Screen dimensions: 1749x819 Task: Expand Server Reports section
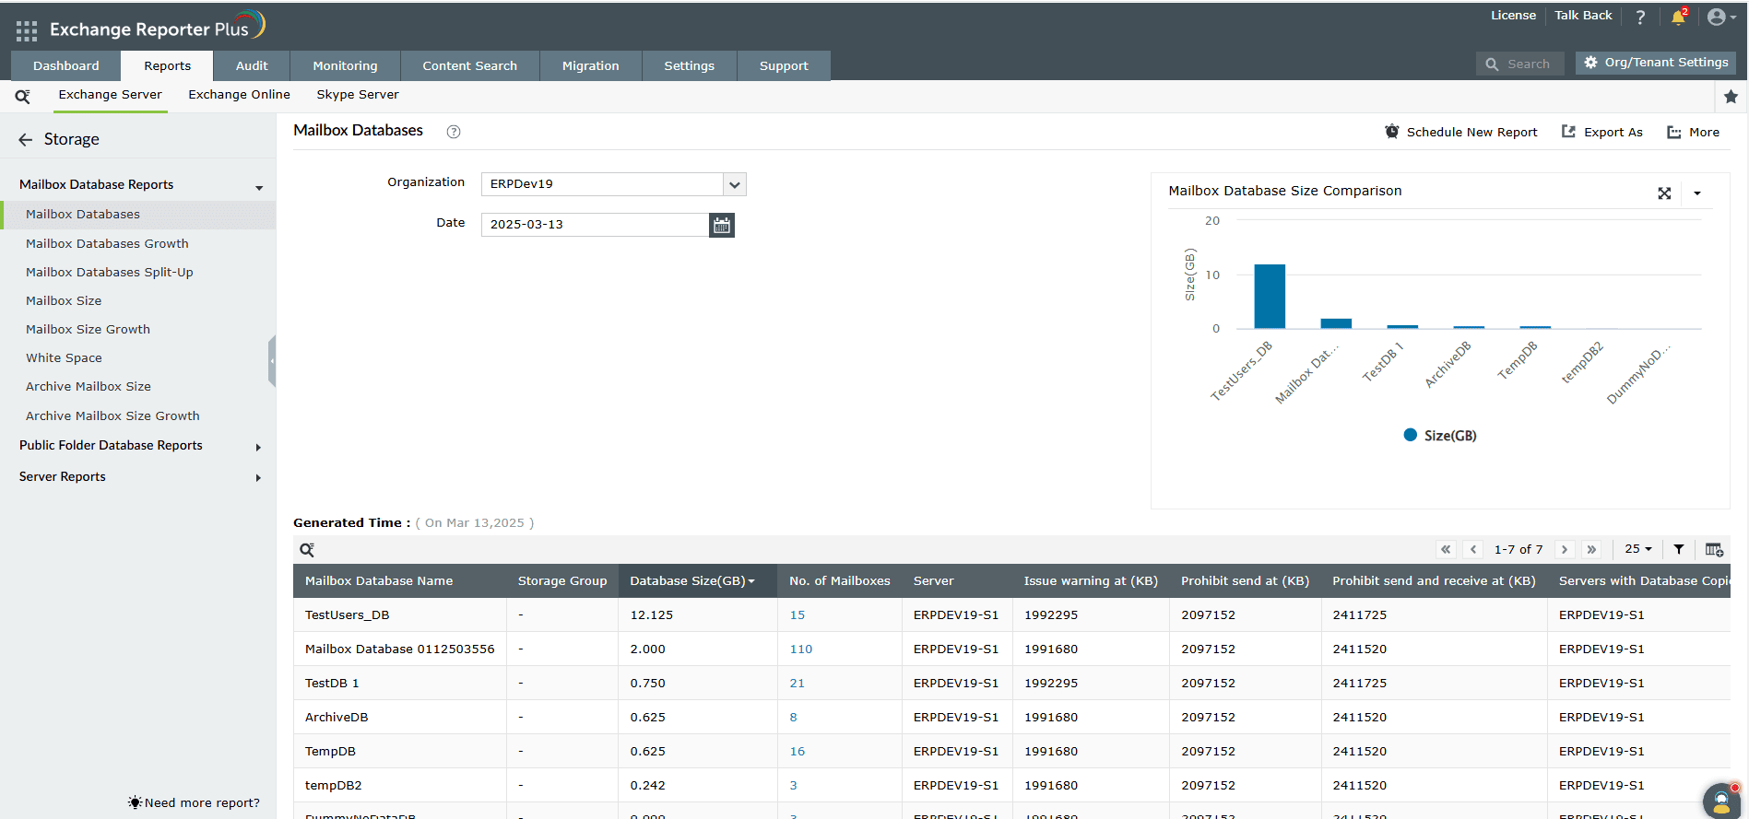258,478
